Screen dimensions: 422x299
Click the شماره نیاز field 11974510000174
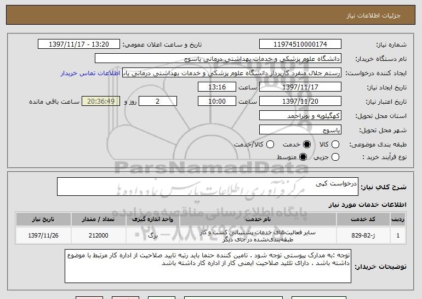coord(300,44)
